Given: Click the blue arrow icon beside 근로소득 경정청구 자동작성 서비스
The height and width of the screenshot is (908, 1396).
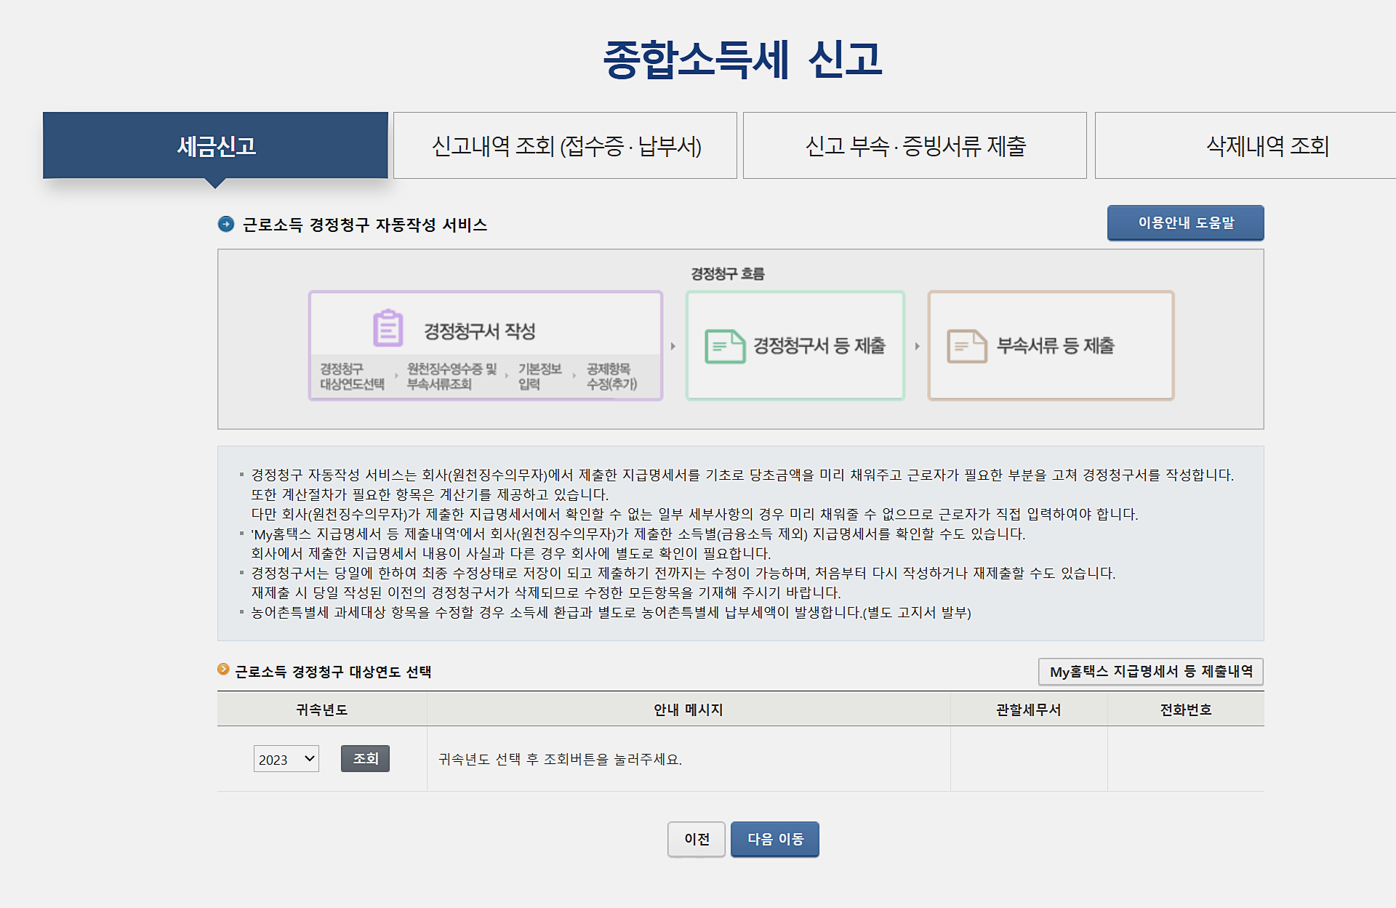Looking at the screenshot, I should pyautogui.click(x=226, y=224).
